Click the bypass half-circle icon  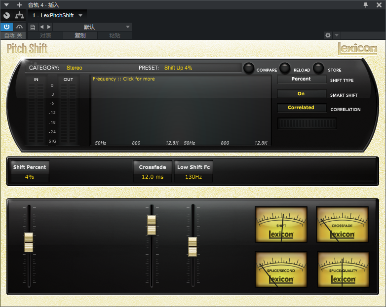click(x=6, y=15)
